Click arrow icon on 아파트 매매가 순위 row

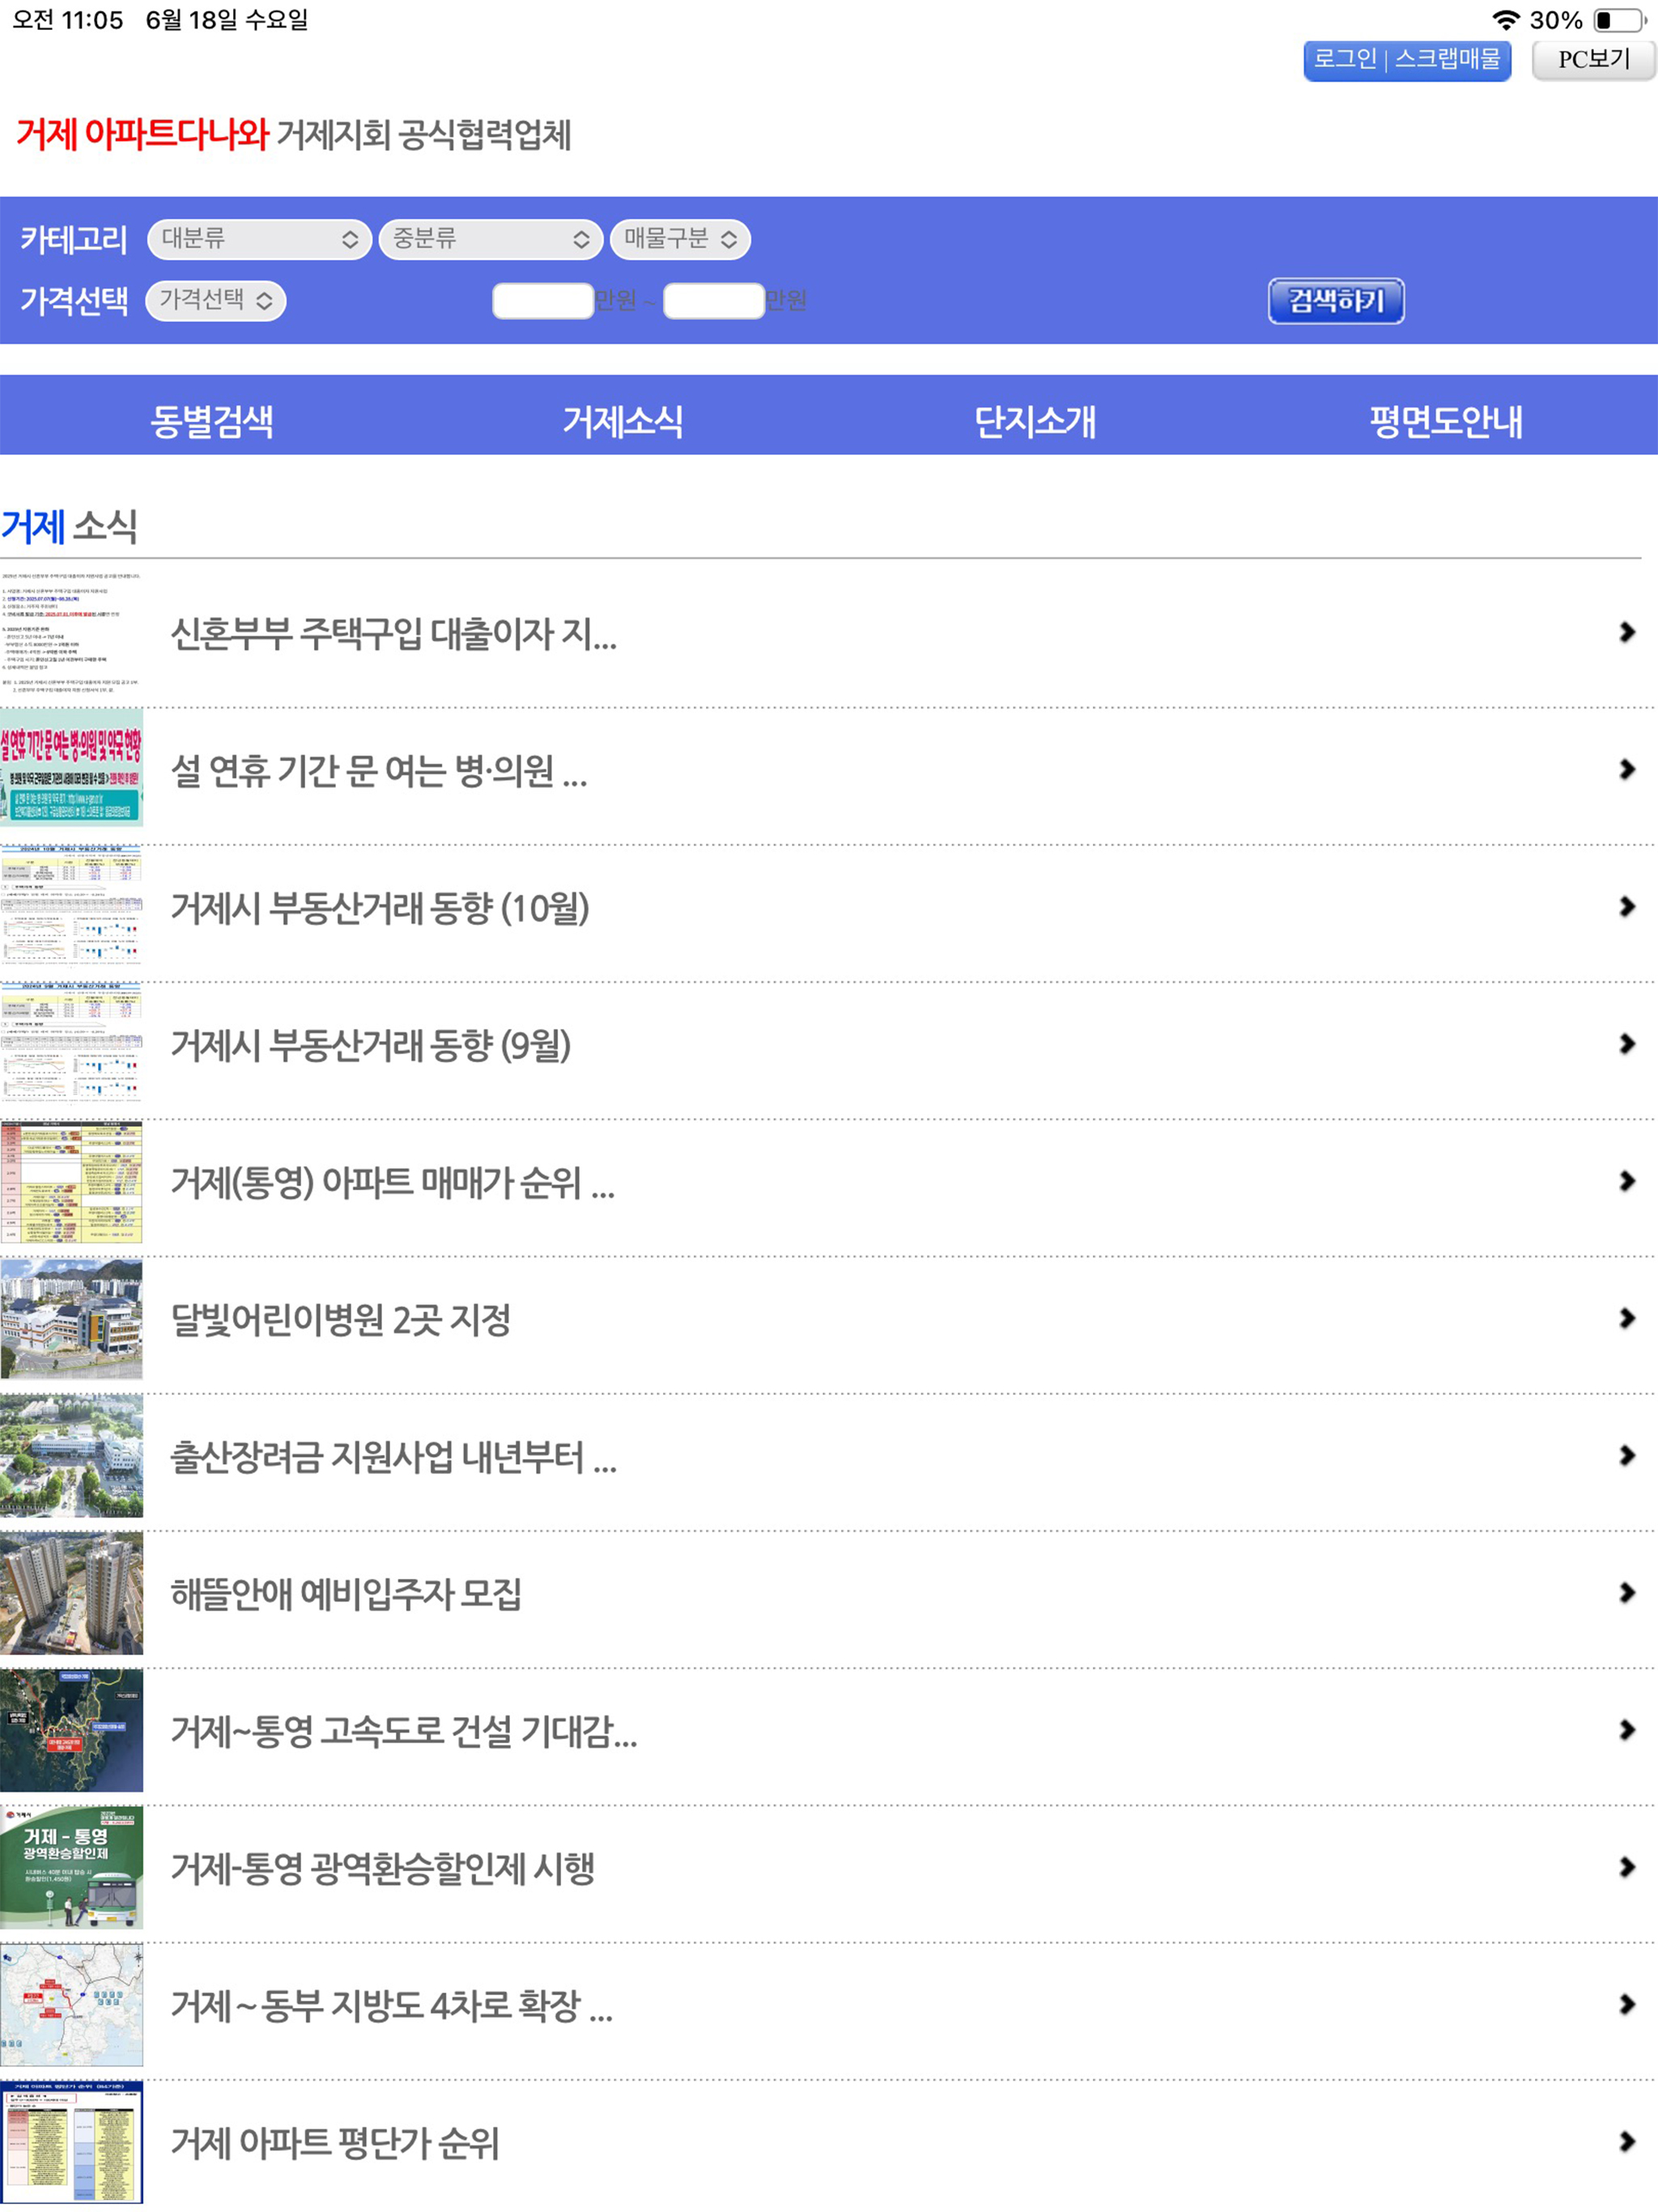point(1627,1181)
